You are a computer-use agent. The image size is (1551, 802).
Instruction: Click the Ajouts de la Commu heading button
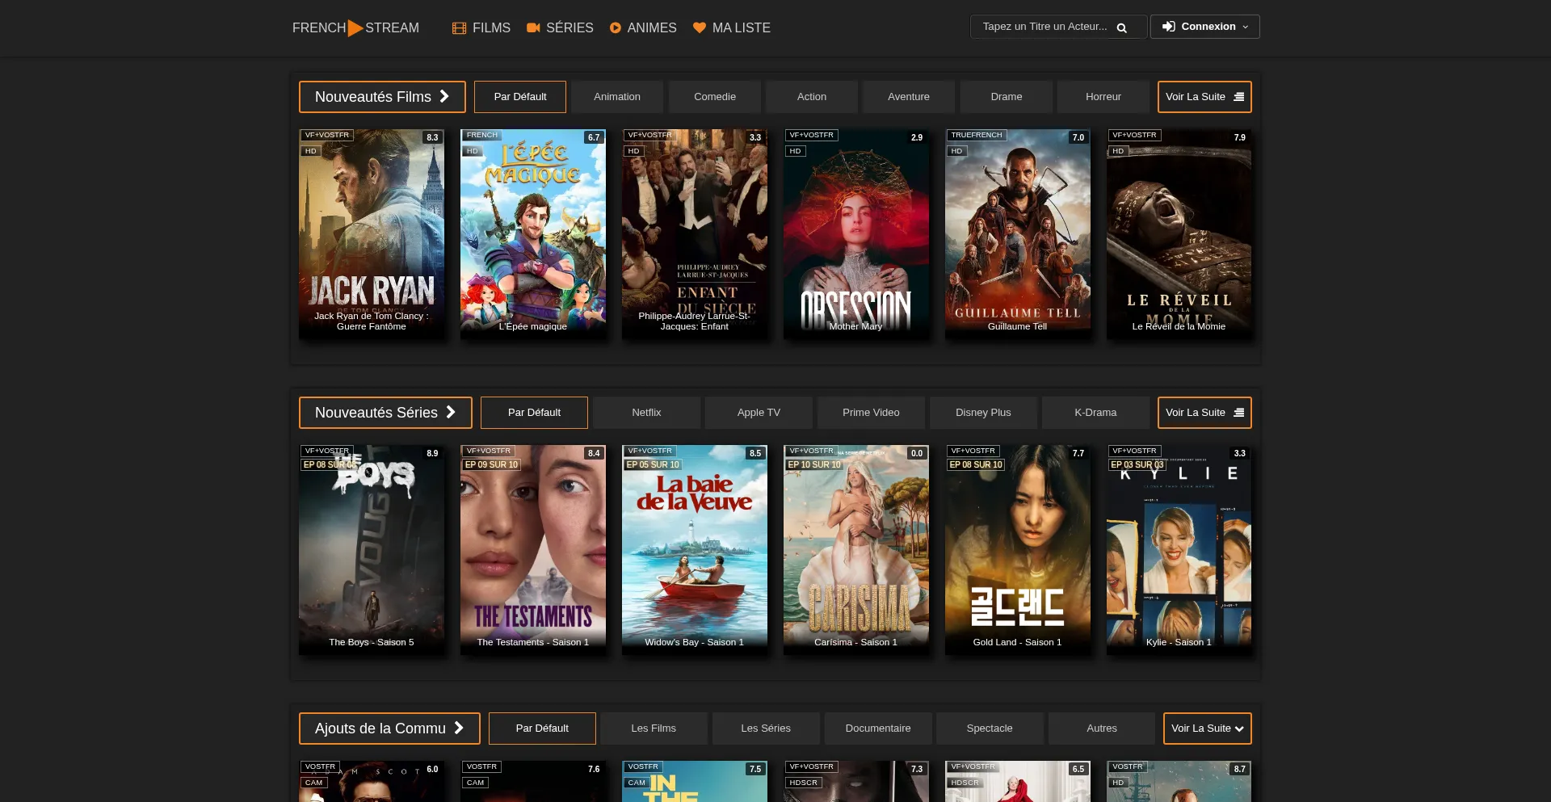tap(389, 729)
